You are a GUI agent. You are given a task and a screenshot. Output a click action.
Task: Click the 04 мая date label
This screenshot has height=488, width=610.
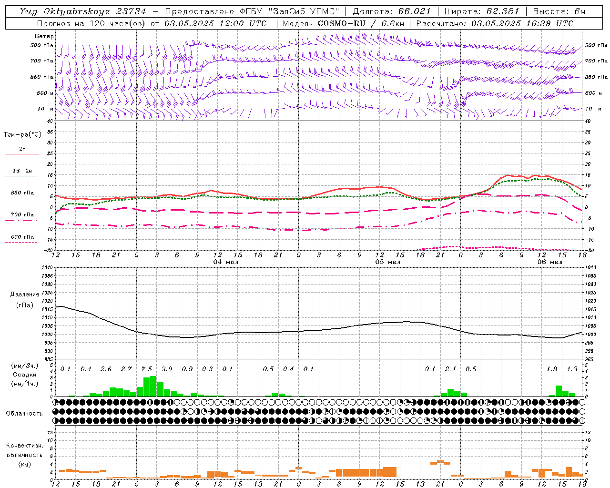coord(226,262)
